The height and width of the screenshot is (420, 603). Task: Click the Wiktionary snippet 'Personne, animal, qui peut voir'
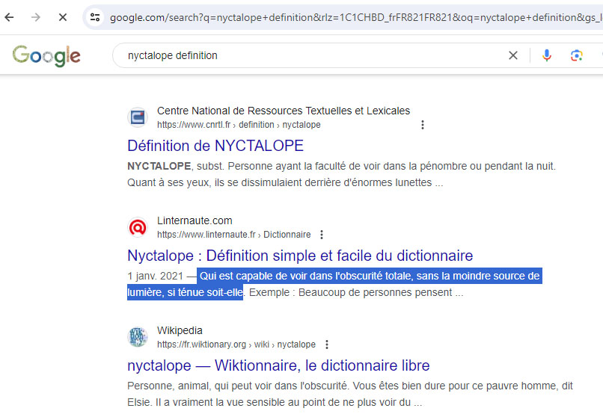point(350,395)
